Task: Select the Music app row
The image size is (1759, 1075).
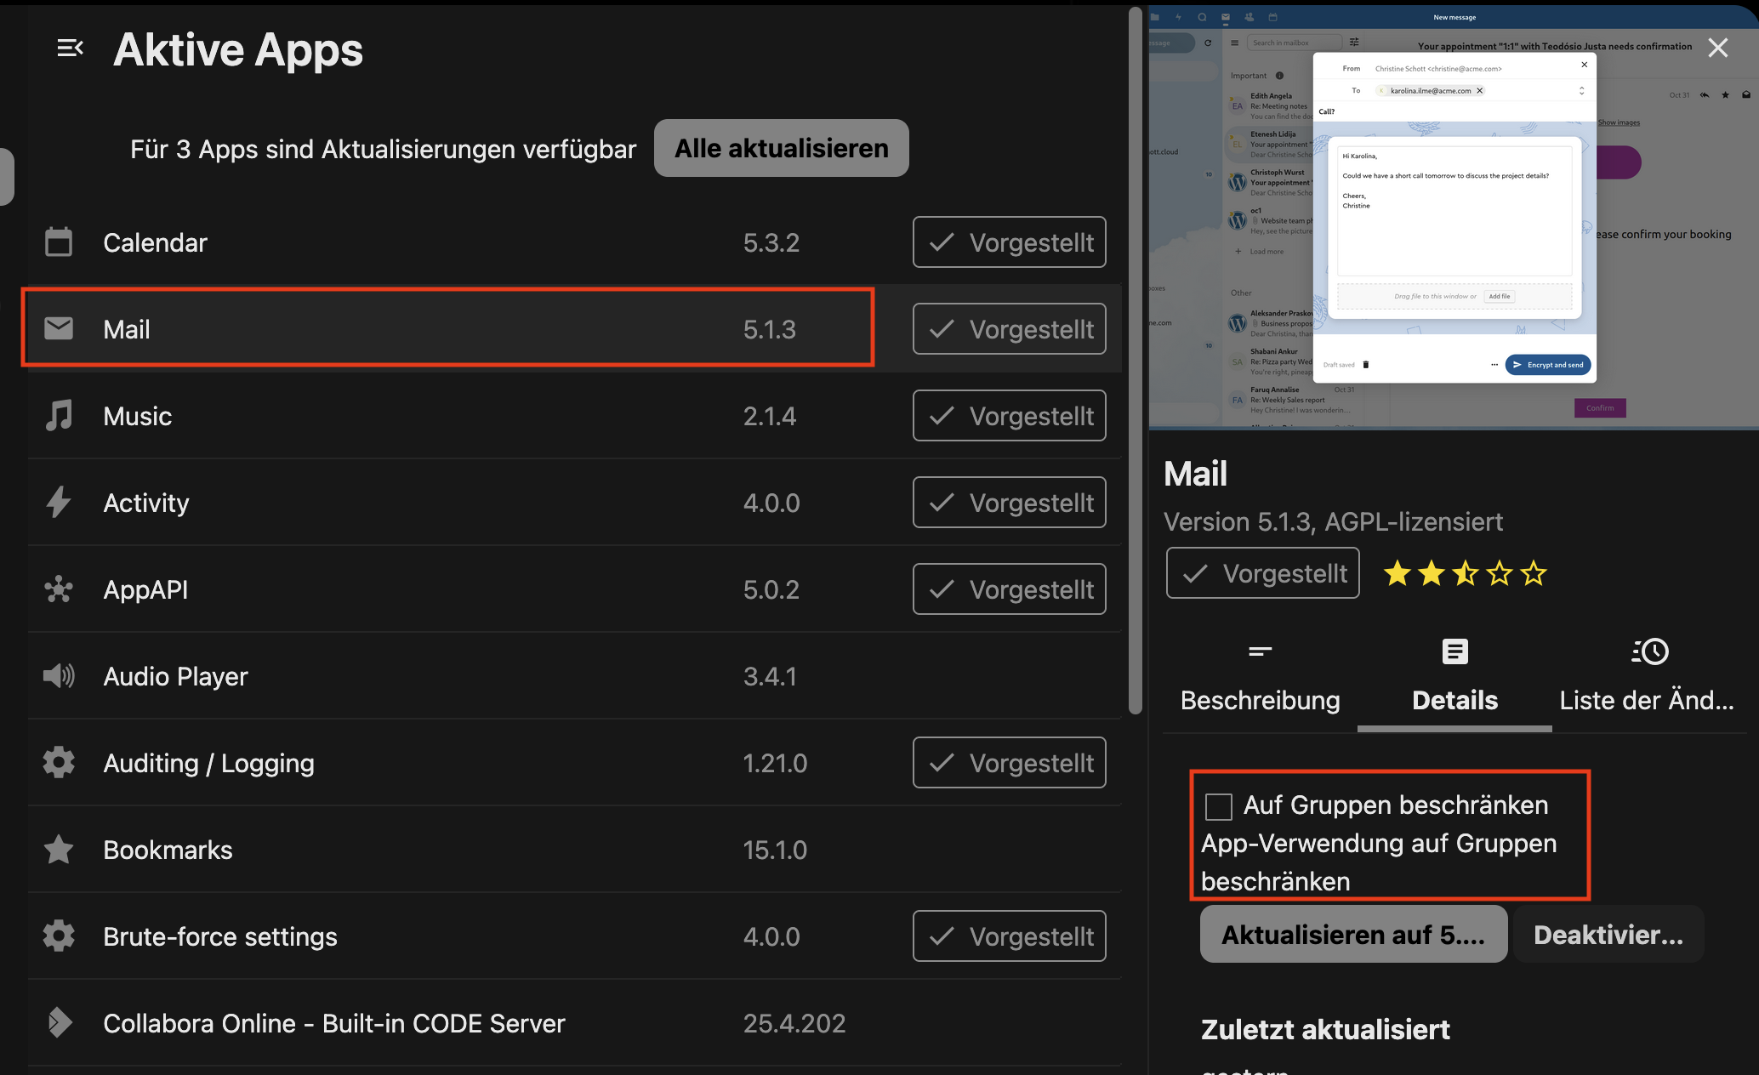Action: coord(574,416)
